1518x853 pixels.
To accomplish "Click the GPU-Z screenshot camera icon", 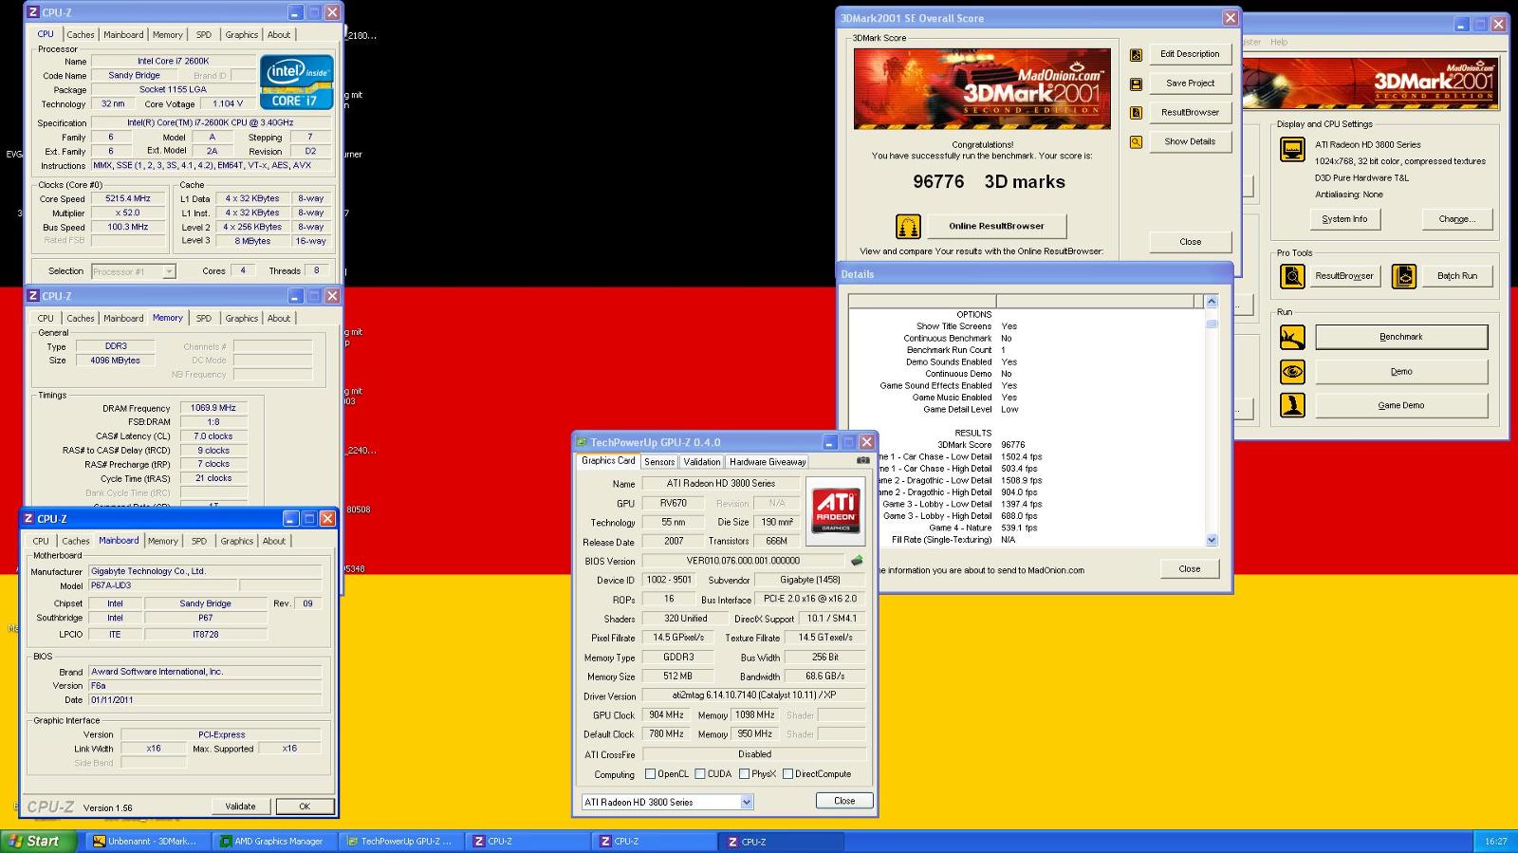I will pos(862,460).
